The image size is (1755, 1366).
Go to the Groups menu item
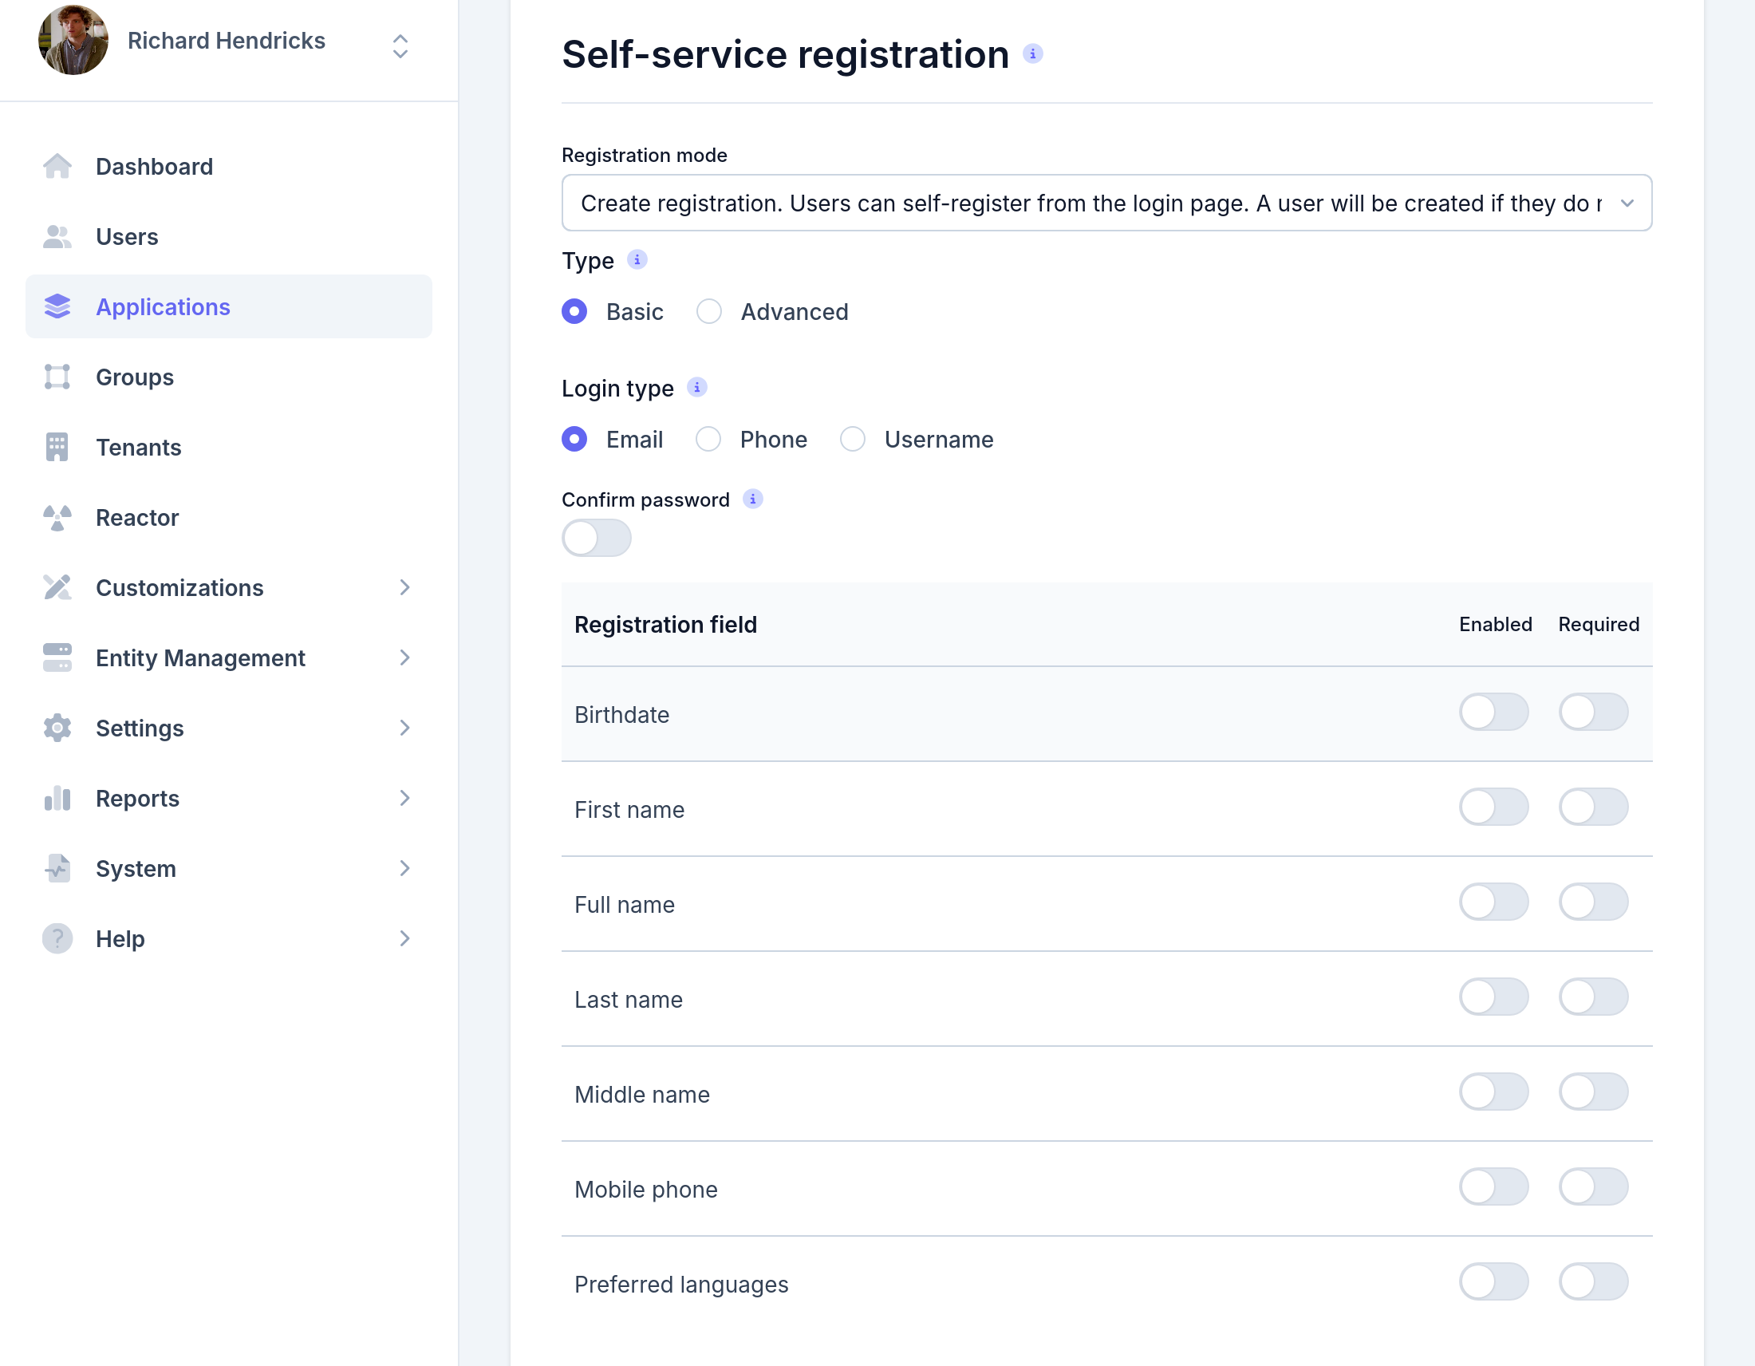(229, 377)
